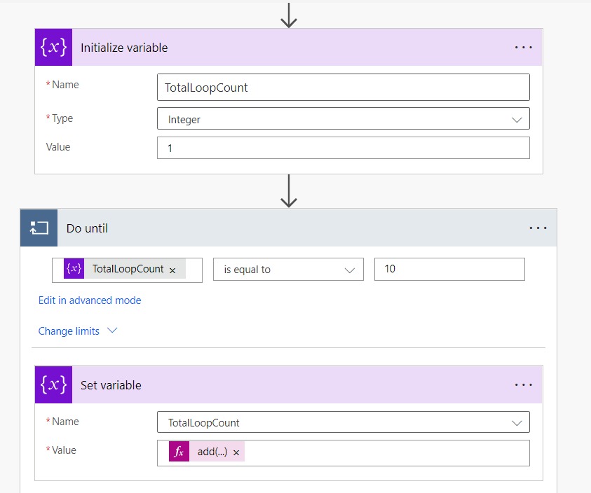This screenshot has height=493, width=591.
Task: Click the Name field containing TotalLoopCount
Action: point(343,88)
